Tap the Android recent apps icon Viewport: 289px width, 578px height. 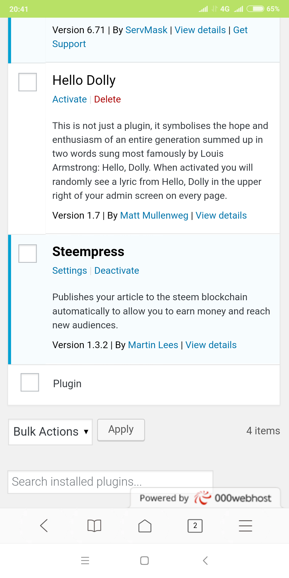coord(85,560)
